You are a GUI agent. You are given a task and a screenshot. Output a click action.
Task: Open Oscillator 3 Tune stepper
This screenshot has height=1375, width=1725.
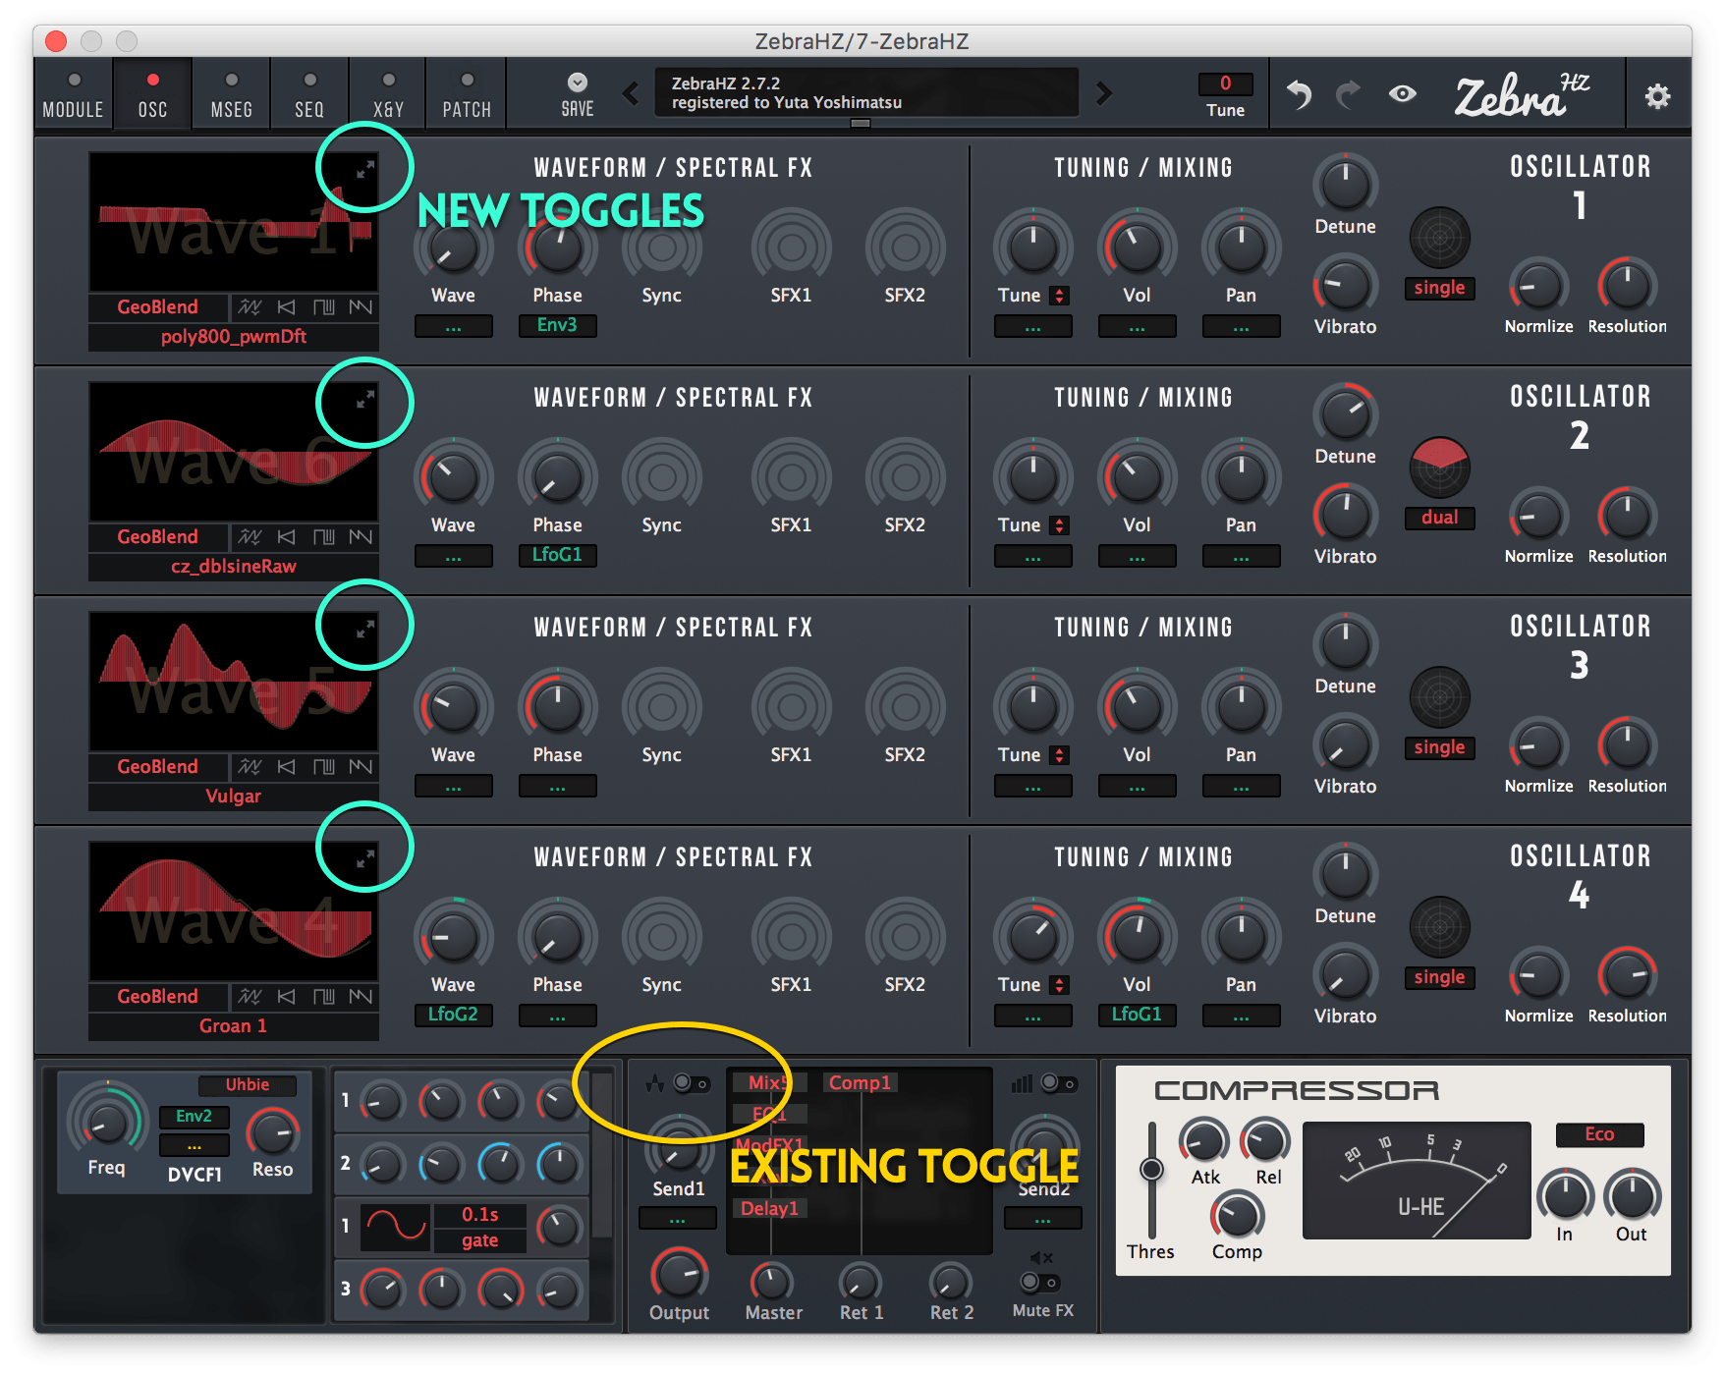tap(1059, 755)
